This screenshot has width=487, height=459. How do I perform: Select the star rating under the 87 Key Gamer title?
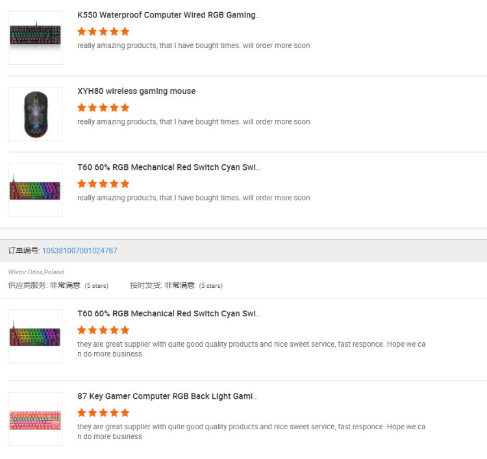coord(103,412)
